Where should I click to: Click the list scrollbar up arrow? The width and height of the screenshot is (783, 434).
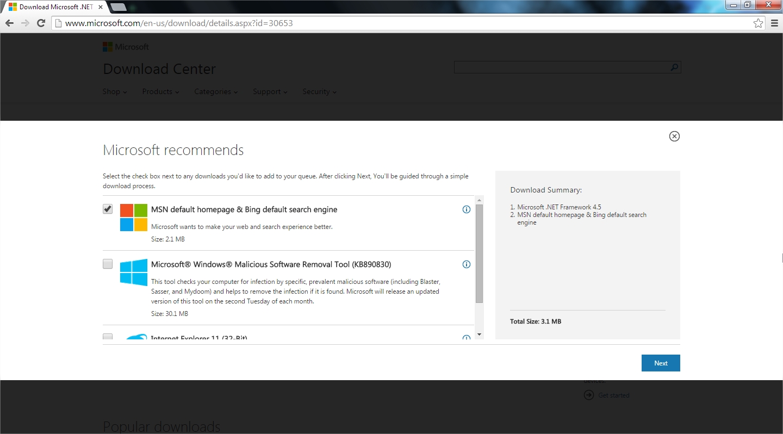(x=479, y=200)
